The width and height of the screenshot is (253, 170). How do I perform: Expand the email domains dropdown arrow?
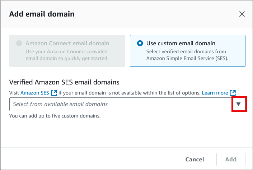tap(239, 104)
